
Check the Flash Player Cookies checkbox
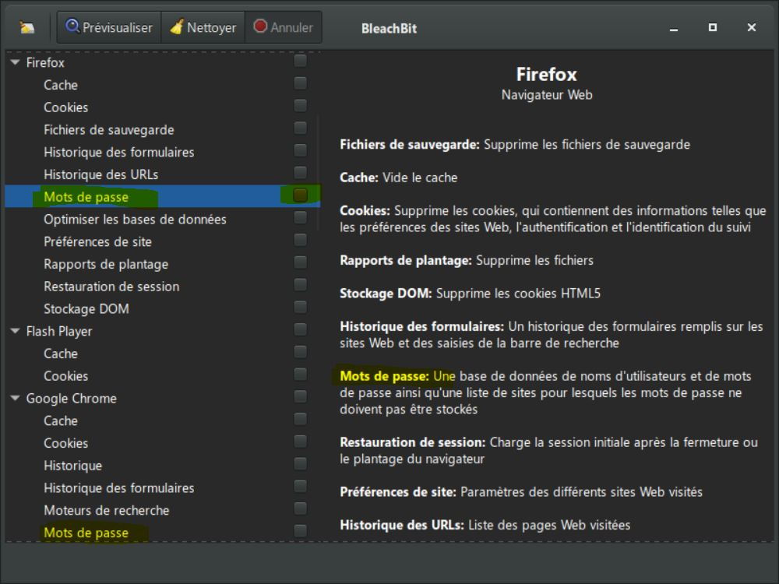tap(300, 374)
